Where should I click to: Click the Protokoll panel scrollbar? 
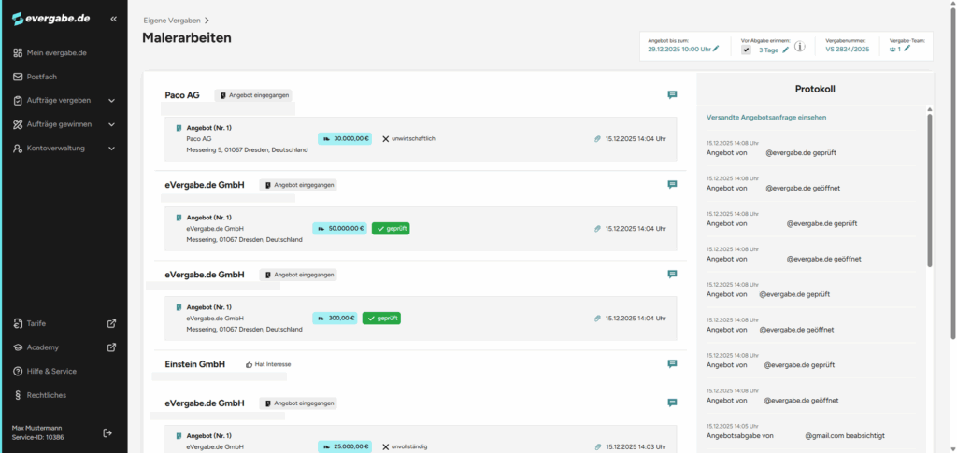928,187
